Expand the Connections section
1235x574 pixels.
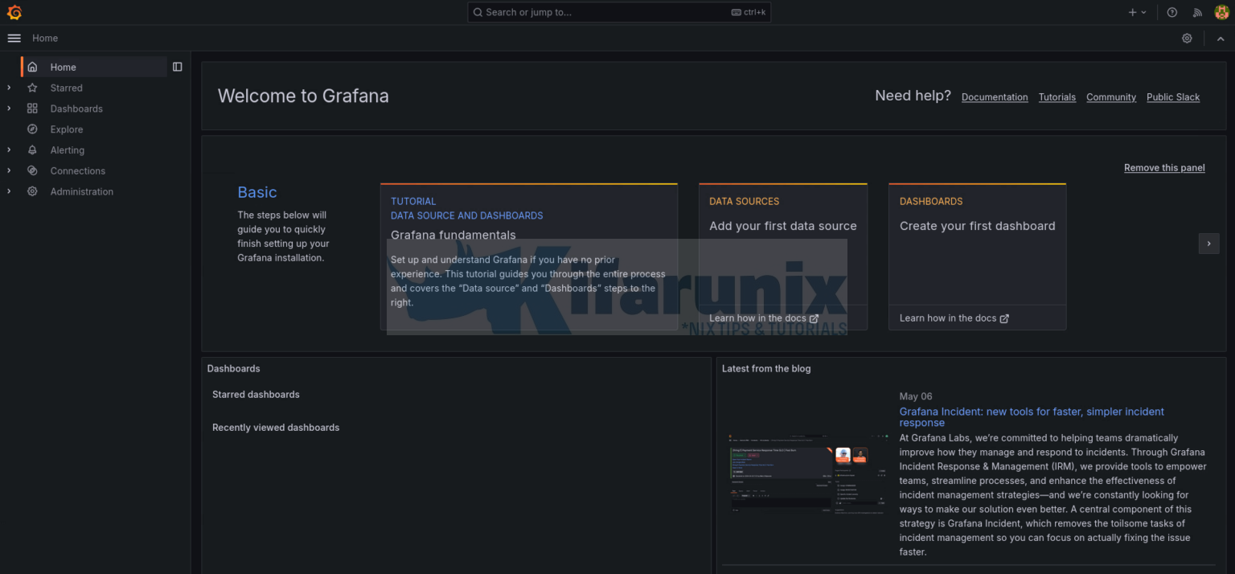[x=8, y=170]
